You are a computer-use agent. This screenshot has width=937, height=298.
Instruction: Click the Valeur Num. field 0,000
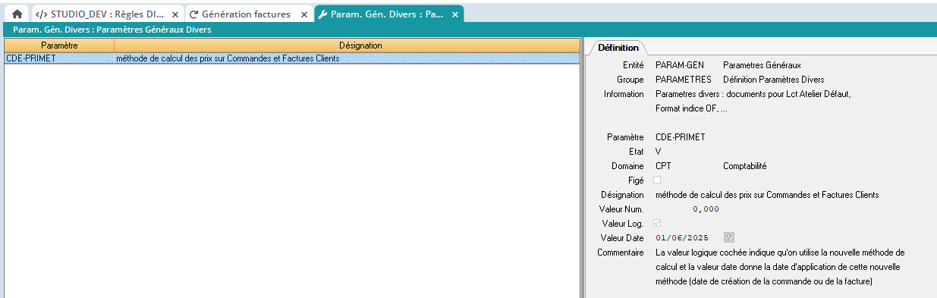click(706, 209)
